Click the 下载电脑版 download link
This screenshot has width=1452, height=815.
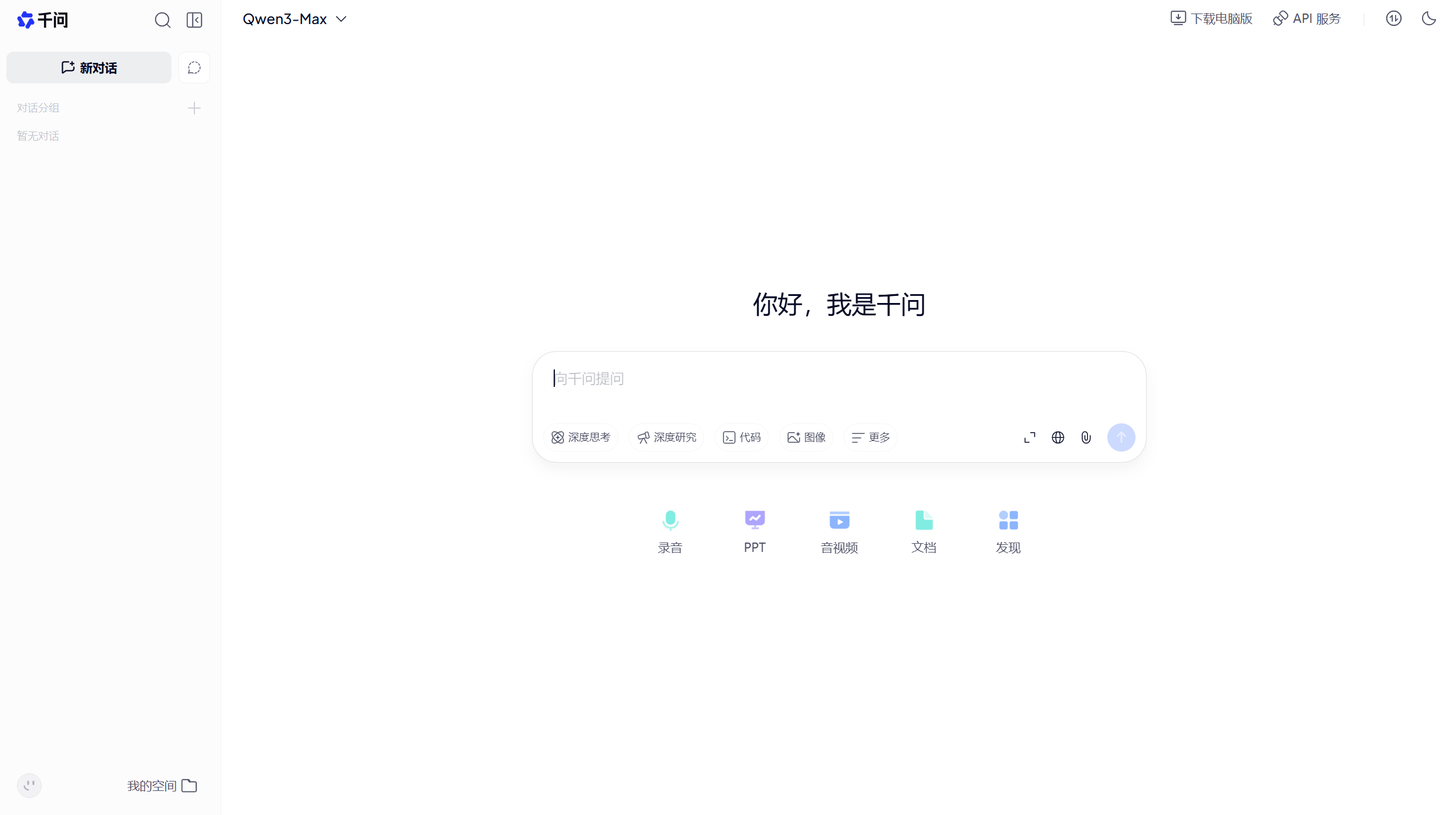point(1211,19)
